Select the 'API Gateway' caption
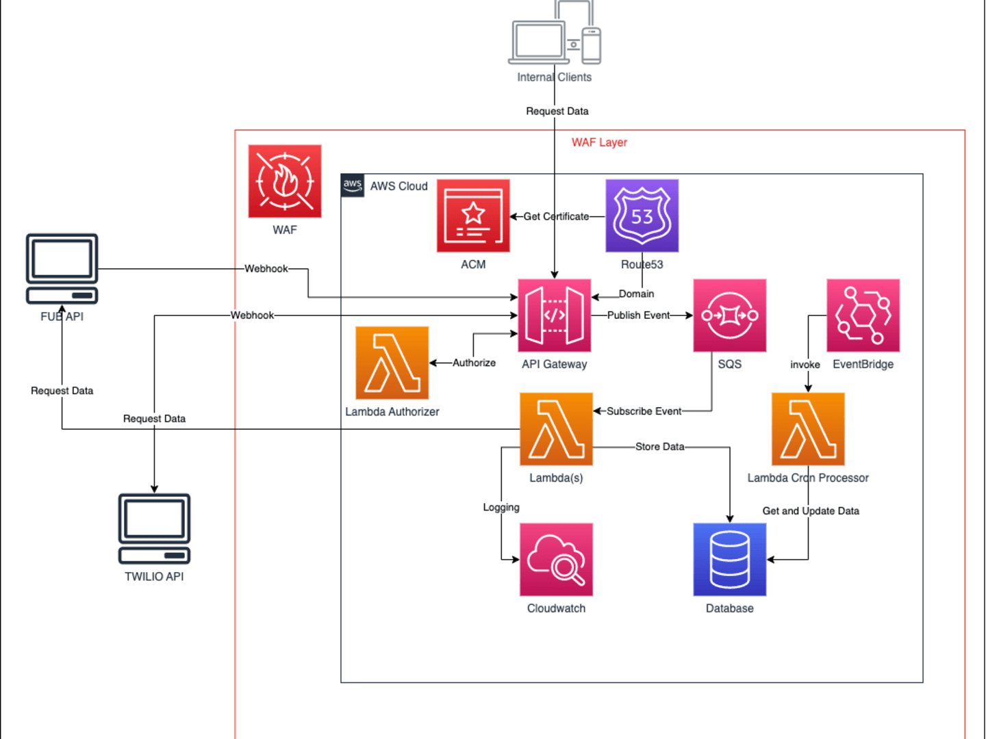The image size is (986, 739). [555, 365]
